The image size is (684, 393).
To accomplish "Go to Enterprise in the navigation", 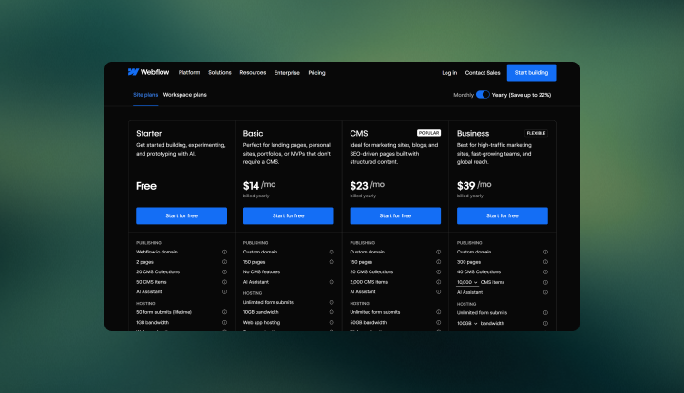I will [x=287, y=73].
